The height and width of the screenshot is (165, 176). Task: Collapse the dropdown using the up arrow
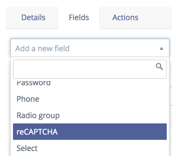click(x=161, y=49)
